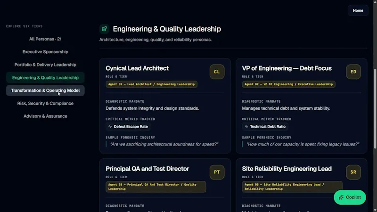The width and height of the screenshot is (377, 212).
Task: Click the green grid icon beside Engineering heading
Action: pyautogui.click(x=104, y=29)
